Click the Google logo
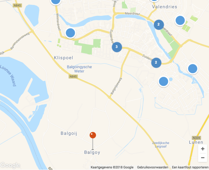Image resolution: width=209 pixels, height=170 pixels. 10,165
